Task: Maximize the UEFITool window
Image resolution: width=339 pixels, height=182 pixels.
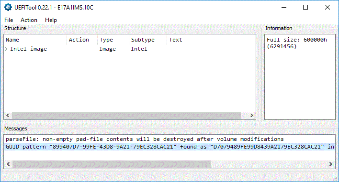Action: pos(305,7)
